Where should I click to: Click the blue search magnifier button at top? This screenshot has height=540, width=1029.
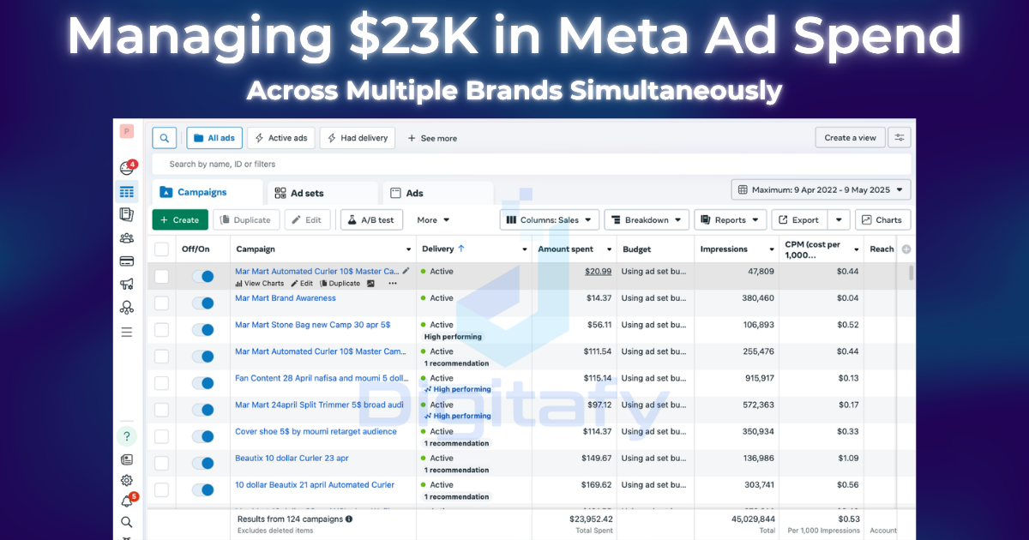click(x=165, y=138)
